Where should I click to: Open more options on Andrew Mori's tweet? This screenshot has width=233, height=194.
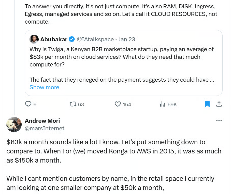click(x=219, y=120)
